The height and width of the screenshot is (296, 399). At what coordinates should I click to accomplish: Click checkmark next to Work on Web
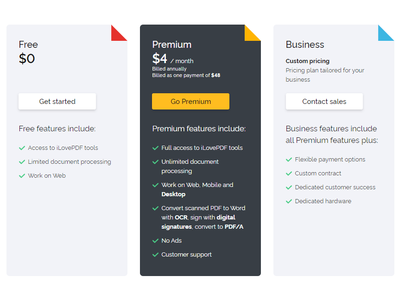coord(22,176)
